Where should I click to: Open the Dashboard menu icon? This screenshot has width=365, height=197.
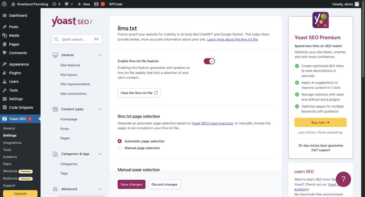(5, 15)
